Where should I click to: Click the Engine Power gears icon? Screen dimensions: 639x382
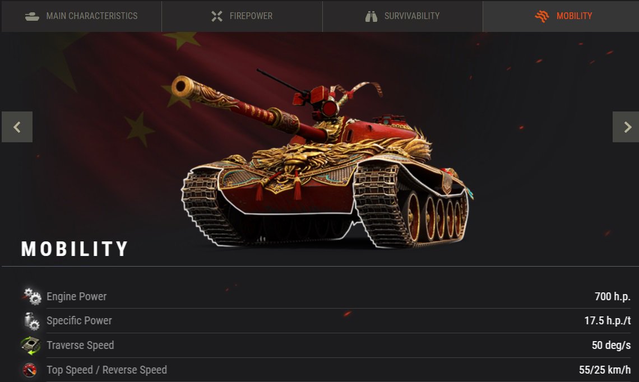32,296
